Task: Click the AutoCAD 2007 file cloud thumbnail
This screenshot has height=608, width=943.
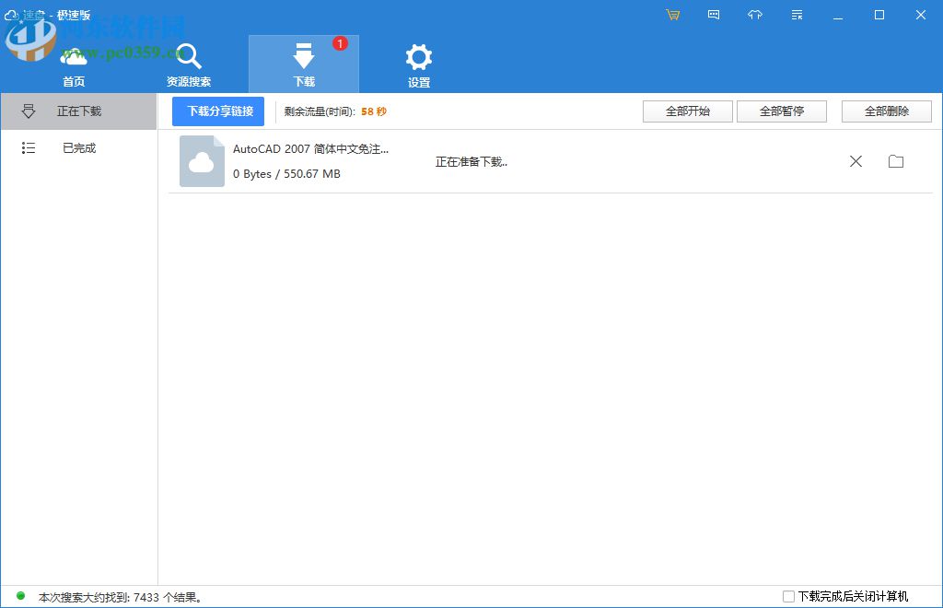Action: point(202,160)
